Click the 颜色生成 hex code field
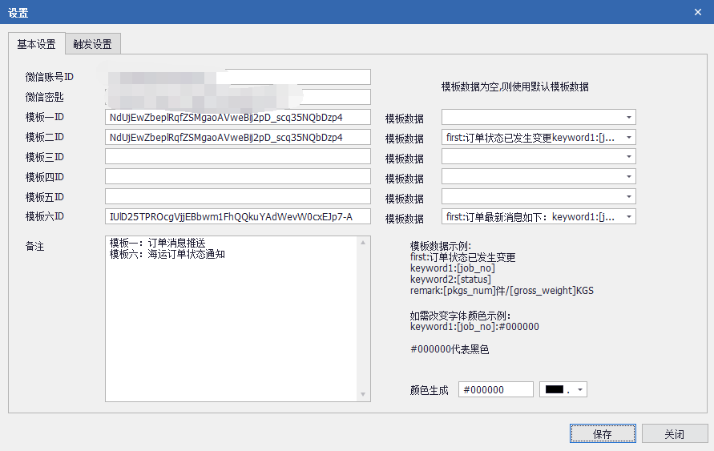Viewport: 714px width, 451px height. point(495,389)
